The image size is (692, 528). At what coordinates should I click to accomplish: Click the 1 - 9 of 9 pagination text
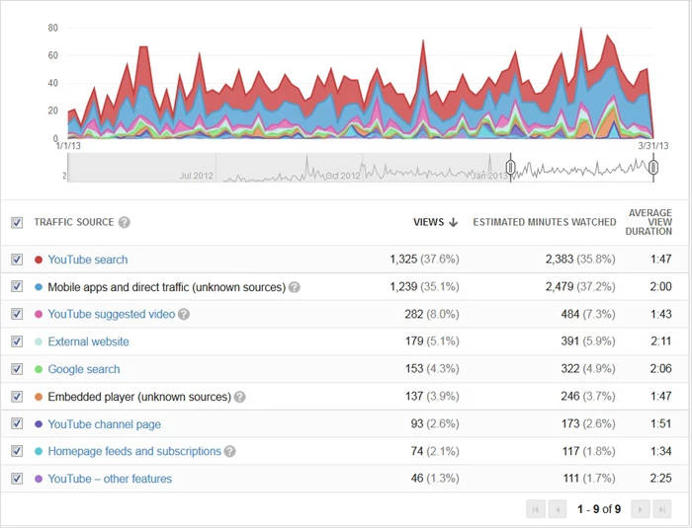pos(599,509)
